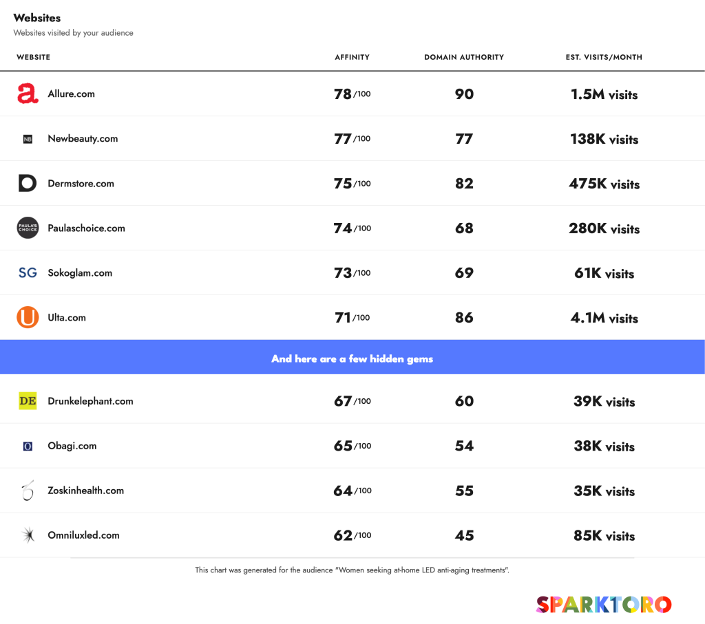Click the Dermstore black D logo
The image size is (705, 624).
click(28, 183)
